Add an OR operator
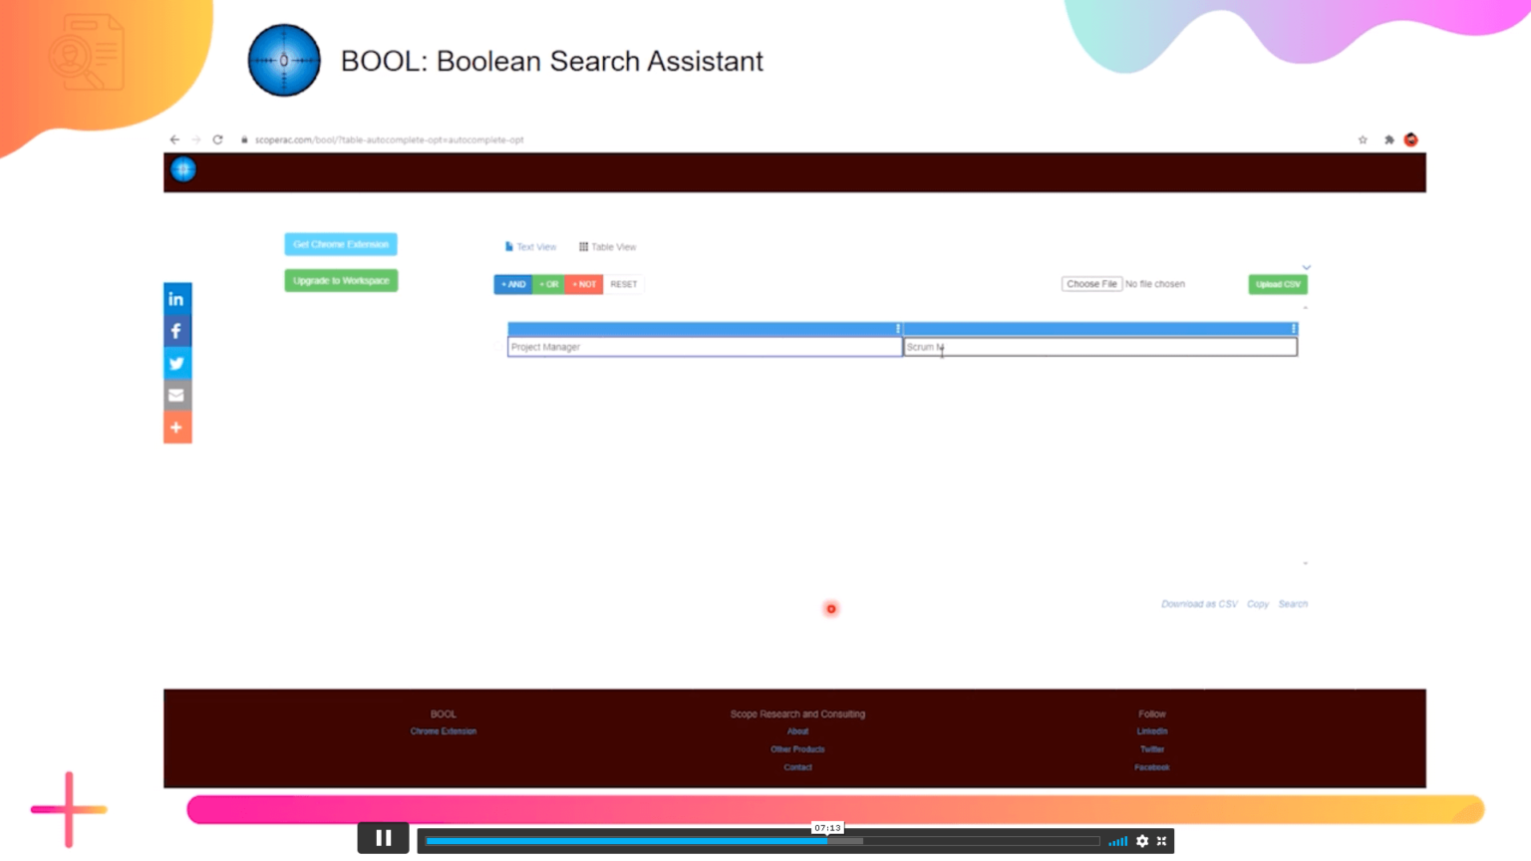 [x=548, y=284]
